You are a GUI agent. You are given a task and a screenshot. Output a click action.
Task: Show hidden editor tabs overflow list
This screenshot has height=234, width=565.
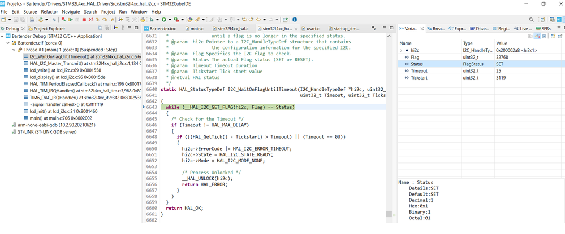374,28
